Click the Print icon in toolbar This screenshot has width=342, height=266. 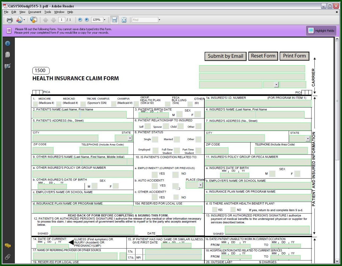click(x=10, y=20)
